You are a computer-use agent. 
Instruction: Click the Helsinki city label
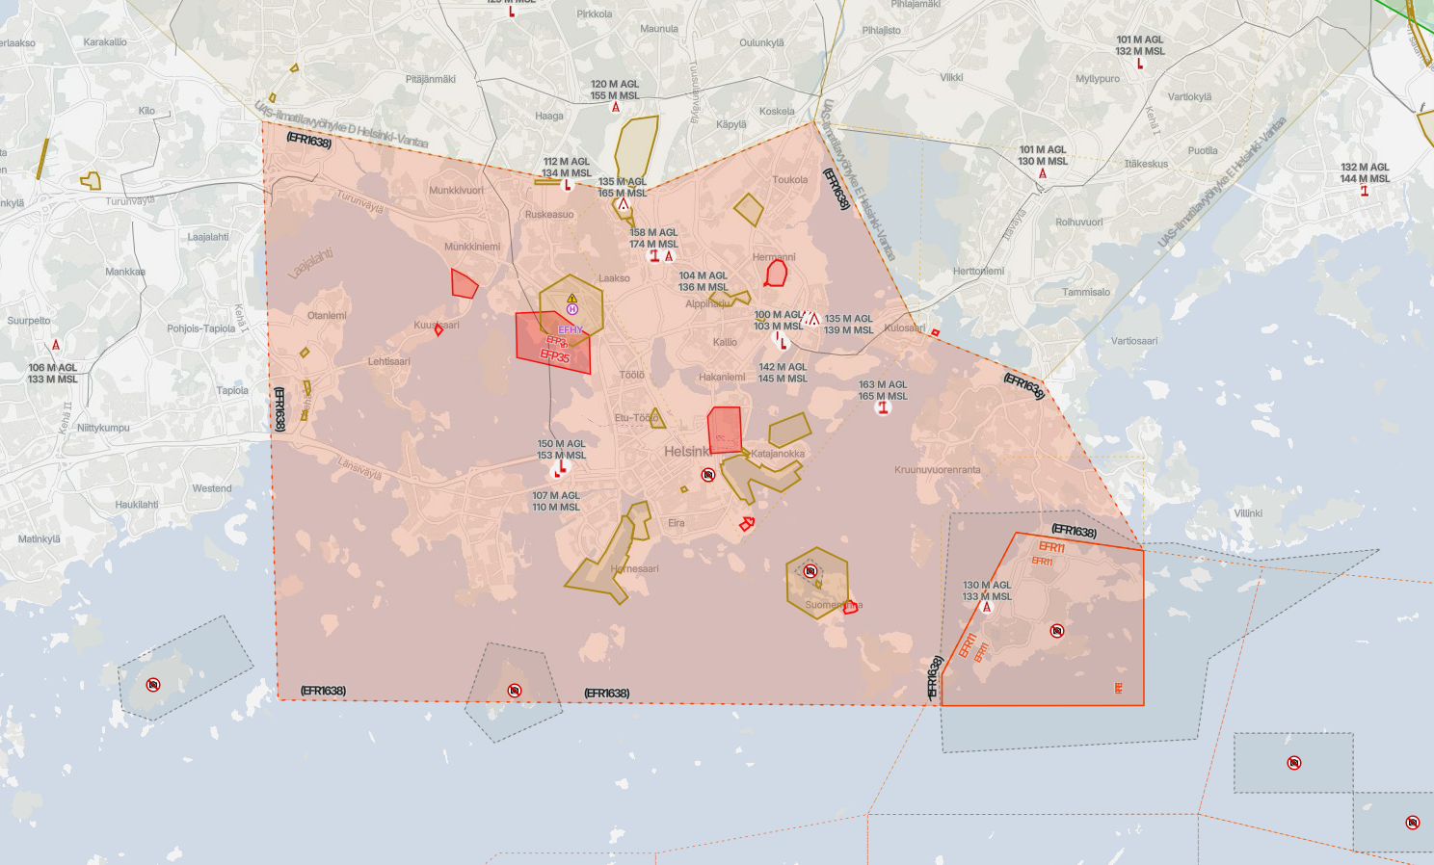pos(686,451)
